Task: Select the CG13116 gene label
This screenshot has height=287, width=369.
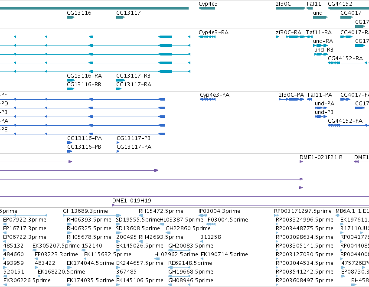Action: pos(79,13)
